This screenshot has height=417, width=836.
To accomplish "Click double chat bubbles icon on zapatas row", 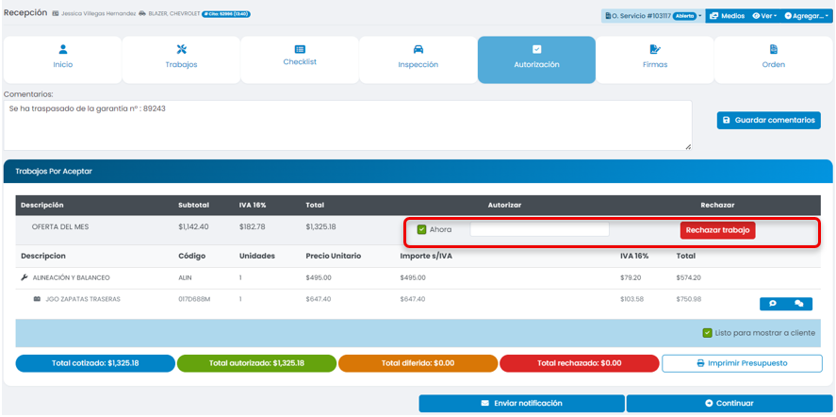I will click(x=799, y=304).
